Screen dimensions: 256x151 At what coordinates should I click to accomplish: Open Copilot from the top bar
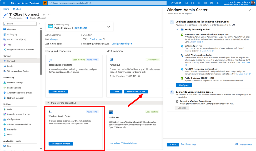pyautogui.click(x=176, y=3)
